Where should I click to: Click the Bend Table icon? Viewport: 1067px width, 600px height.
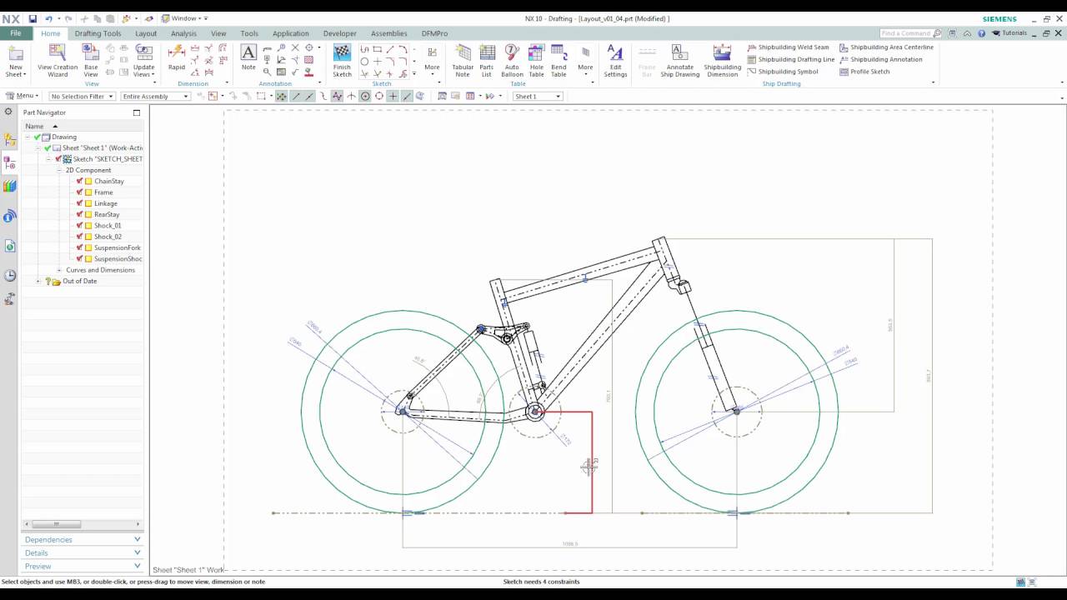click(559, 53)
